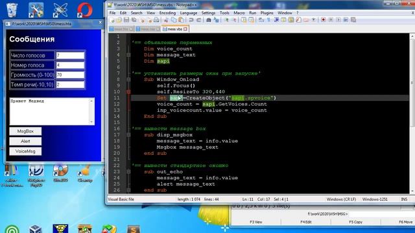Switch to the second mess.css tab

[148, 29]
